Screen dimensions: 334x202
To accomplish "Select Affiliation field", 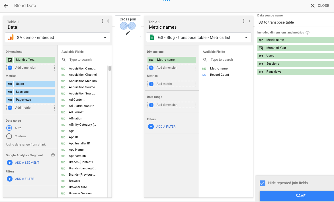I will click(x=75, y=118).
